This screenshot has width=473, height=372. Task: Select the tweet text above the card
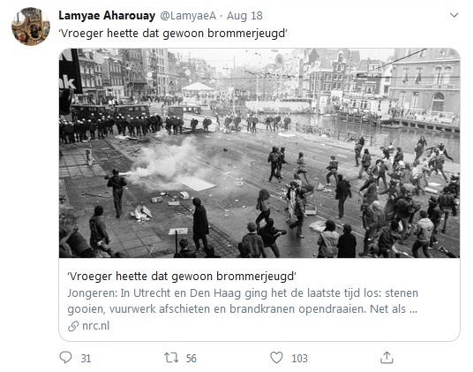coord(173,34)
